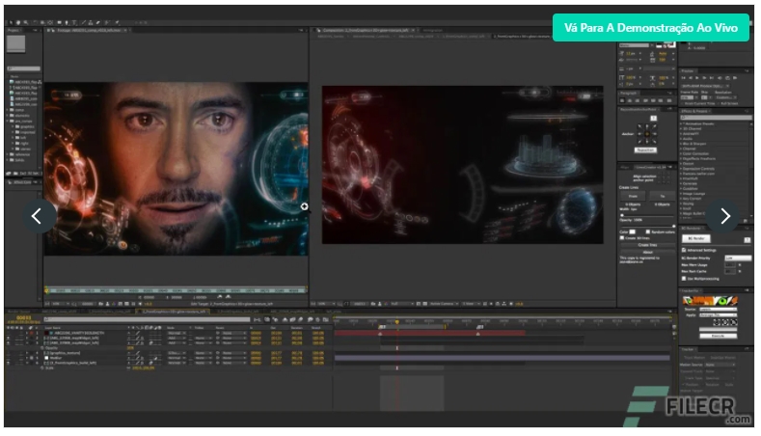This screenshot has width=761, height=436.
Task: Hide layer 2 mapWidget_left eye icon
Action: pyautogui.click(x=9, y=338)
